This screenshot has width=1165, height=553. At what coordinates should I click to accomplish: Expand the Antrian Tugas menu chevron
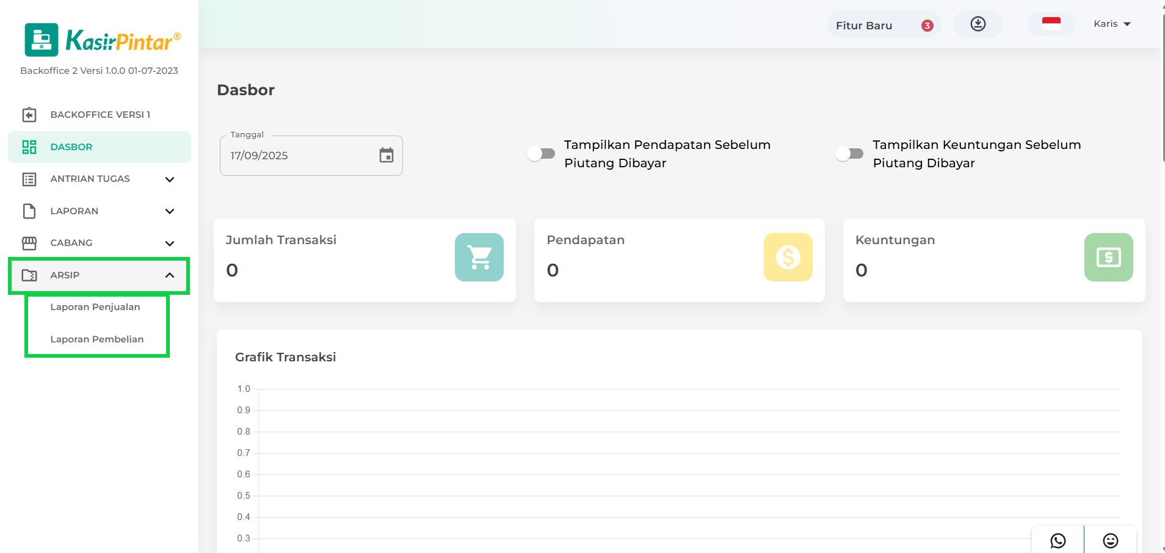tap(170, 179)
